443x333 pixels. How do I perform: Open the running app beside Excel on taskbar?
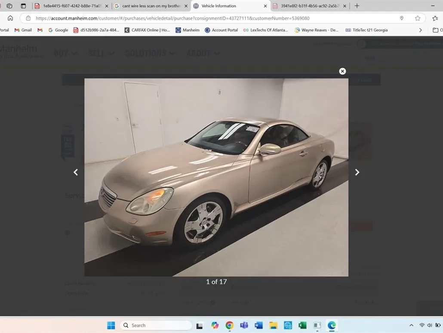point(317,325)
